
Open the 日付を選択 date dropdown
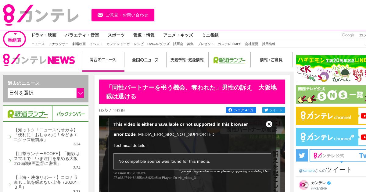tap(42, 93)
